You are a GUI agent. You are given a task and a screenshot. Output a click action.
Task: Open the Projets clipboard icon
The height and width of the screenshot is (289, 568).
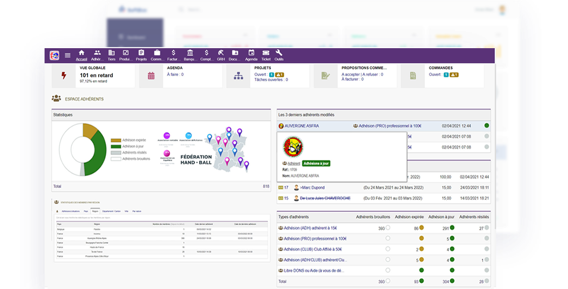[x=141, y=53]
